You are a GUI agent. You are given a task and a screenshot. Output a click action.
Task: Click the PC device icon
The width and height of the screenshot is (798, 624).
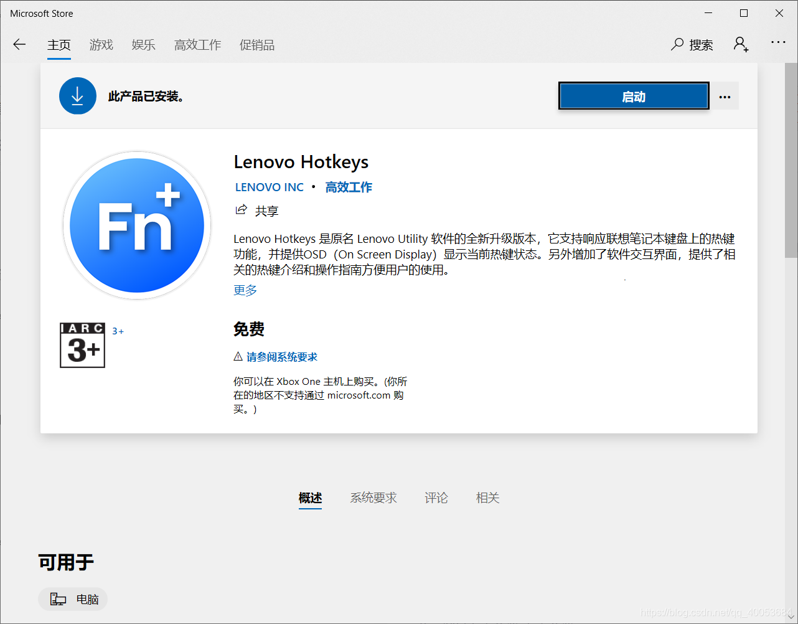click(x=58, y=599)
